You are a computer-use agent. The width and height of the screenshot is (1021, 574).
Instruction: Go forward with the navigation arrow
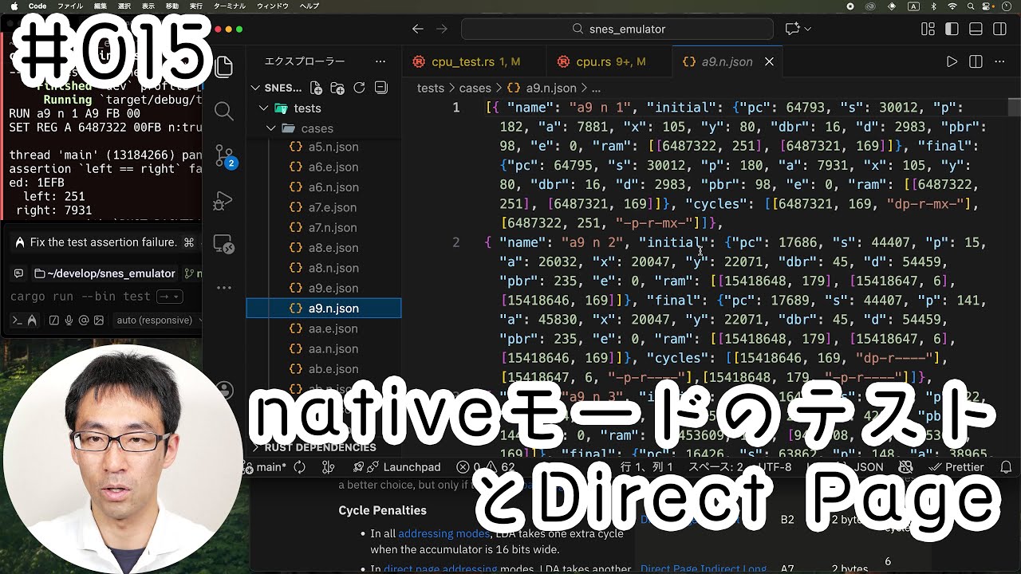(x=443, y=29)
